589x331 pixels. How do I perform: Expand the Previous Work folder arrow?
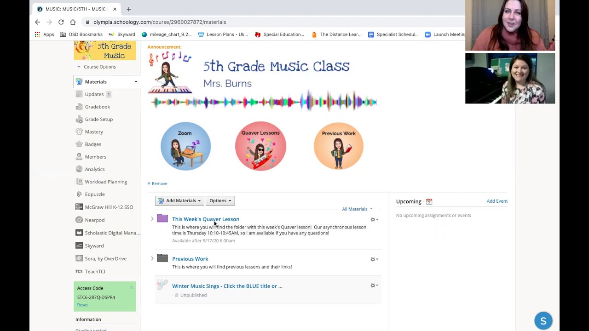[x=152, y=259]
